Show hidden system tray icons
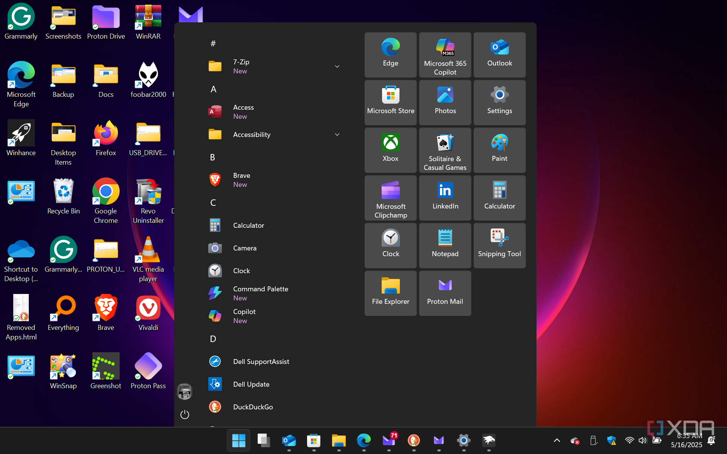Image resolution: width=727 pixels, height=454 pixels. click(557, 440)
